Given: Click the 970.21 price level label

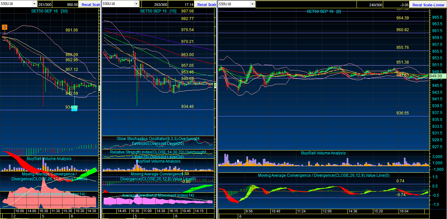Looking at the screenshot, I should (x=187, y=42).
